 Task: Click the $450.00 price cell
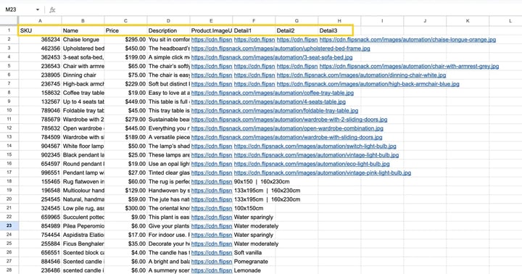[125, 49]
